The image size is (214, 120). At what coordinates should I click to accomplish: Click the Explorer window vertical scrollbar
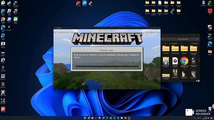click(199, 60)
